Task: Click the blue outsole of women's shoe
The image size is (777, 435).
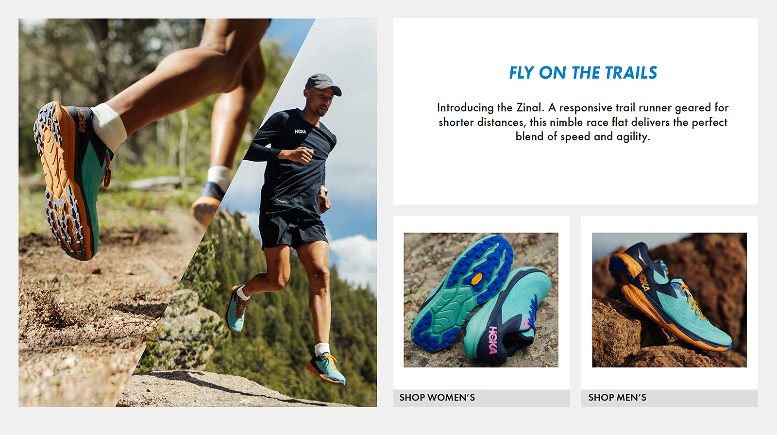Action: click(x=461, y=291)
